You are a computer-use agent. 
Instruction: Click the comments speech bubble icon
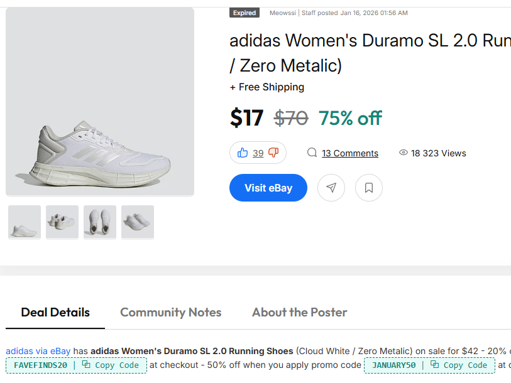pos(312,153)
